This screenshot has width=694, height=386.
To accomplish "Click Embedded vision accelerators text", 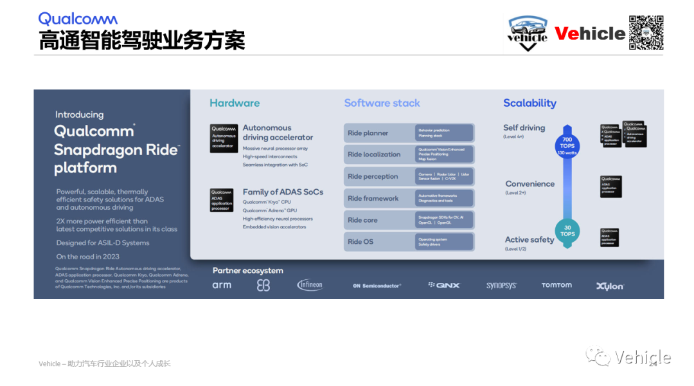I will click(274, 227).
